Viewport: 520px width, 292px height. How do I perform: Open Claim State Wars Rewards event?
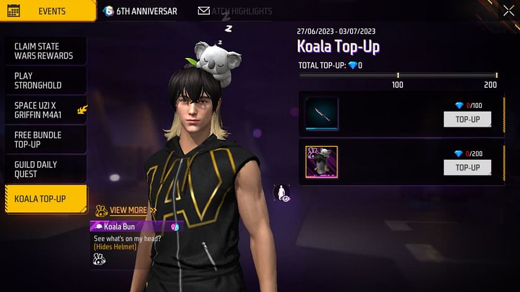click(46, 51)
